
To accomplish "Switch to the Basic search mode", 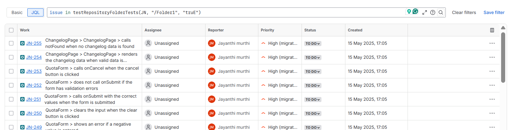I will [17, 12].
